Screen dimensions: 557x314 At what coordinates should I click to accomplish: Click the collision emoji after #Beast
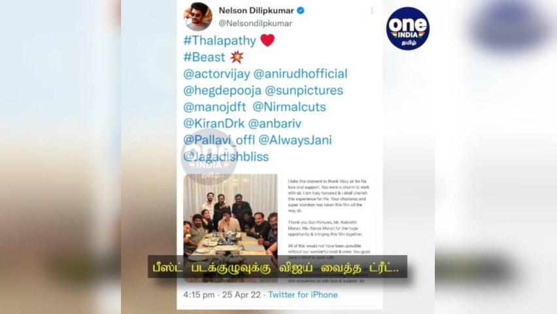[237, 57]
